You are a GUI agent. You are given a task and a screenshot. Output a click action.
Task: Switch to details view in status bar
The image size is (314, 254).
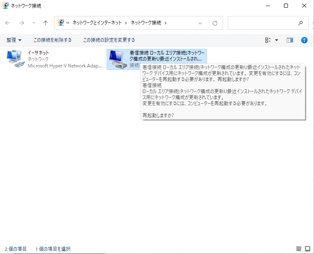click(299, 249)
